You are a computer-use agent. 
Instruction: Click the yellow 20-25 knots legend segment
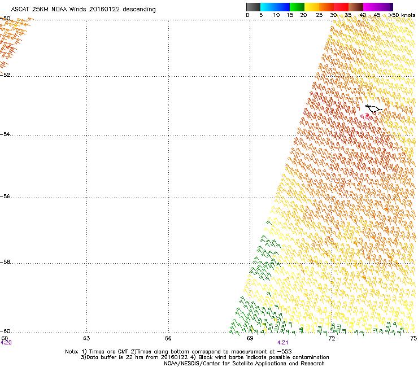pos(312,7)
